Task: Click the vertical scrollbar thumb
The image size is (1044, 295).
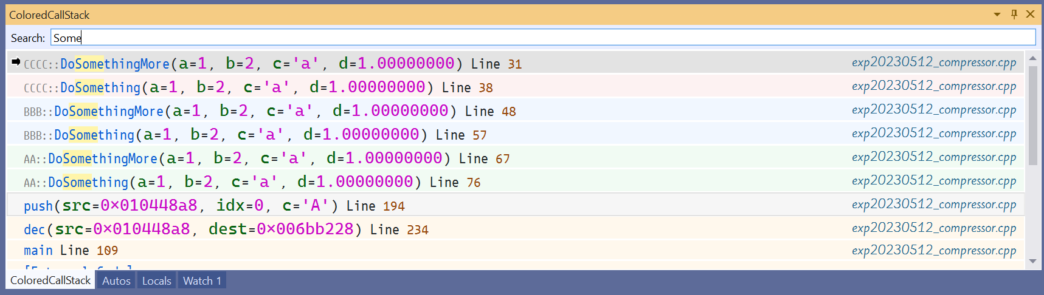Action: 1032,115
